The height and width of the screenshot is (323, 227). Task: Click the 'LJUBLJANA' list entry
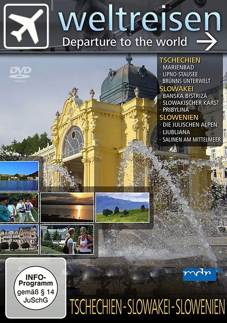pos(176,132)
